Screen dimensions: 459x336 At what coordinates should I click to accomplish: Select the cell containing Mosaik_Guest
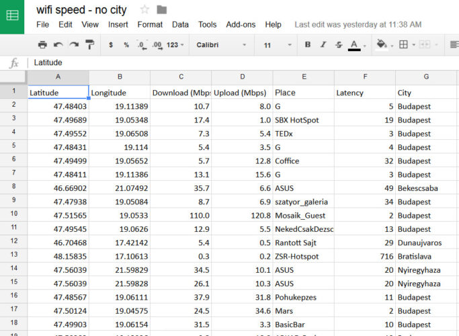pos(304,215)
